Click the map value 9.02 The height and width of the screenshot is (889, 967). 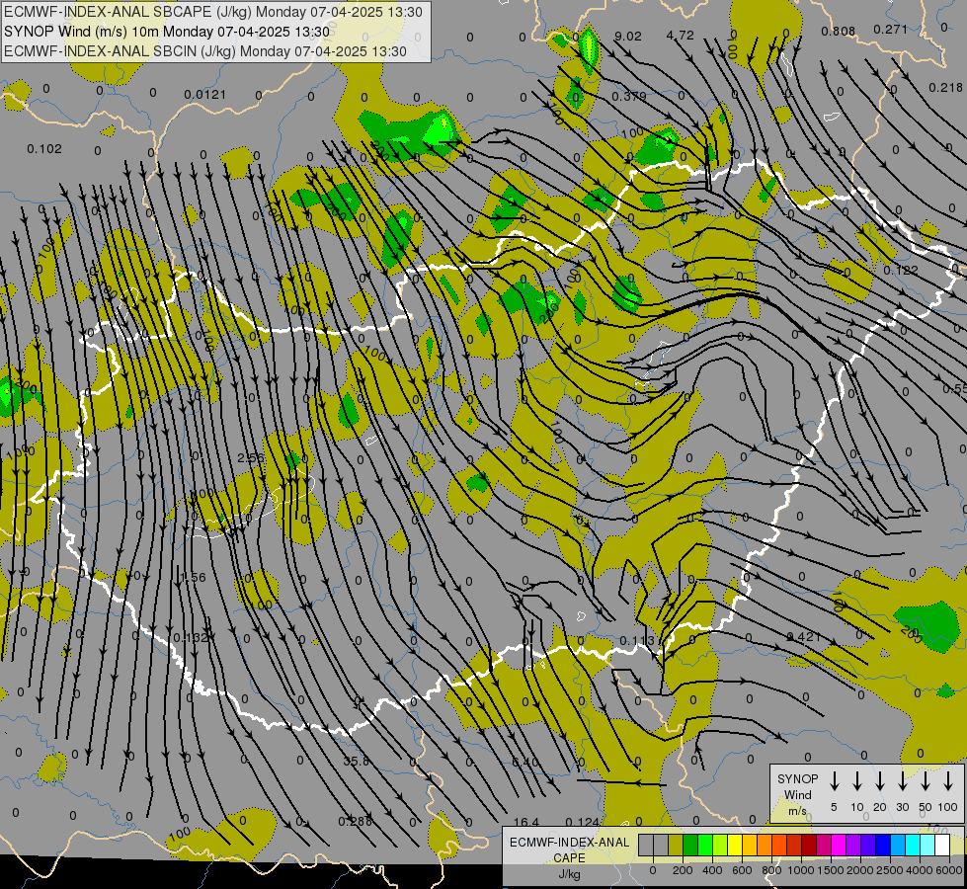(x=628, y=37)
